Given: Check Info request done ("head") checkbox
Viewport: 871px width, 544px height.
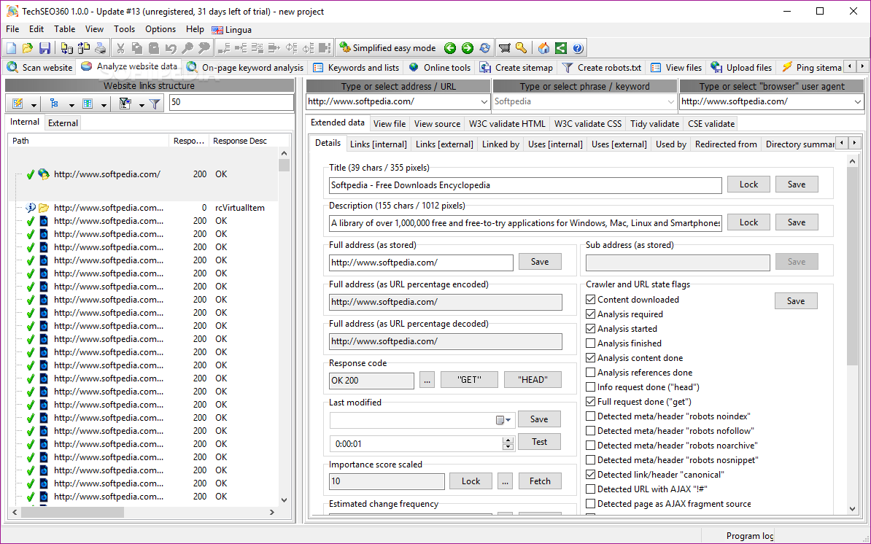Looking at the screenshot, I should click(590, 387).
